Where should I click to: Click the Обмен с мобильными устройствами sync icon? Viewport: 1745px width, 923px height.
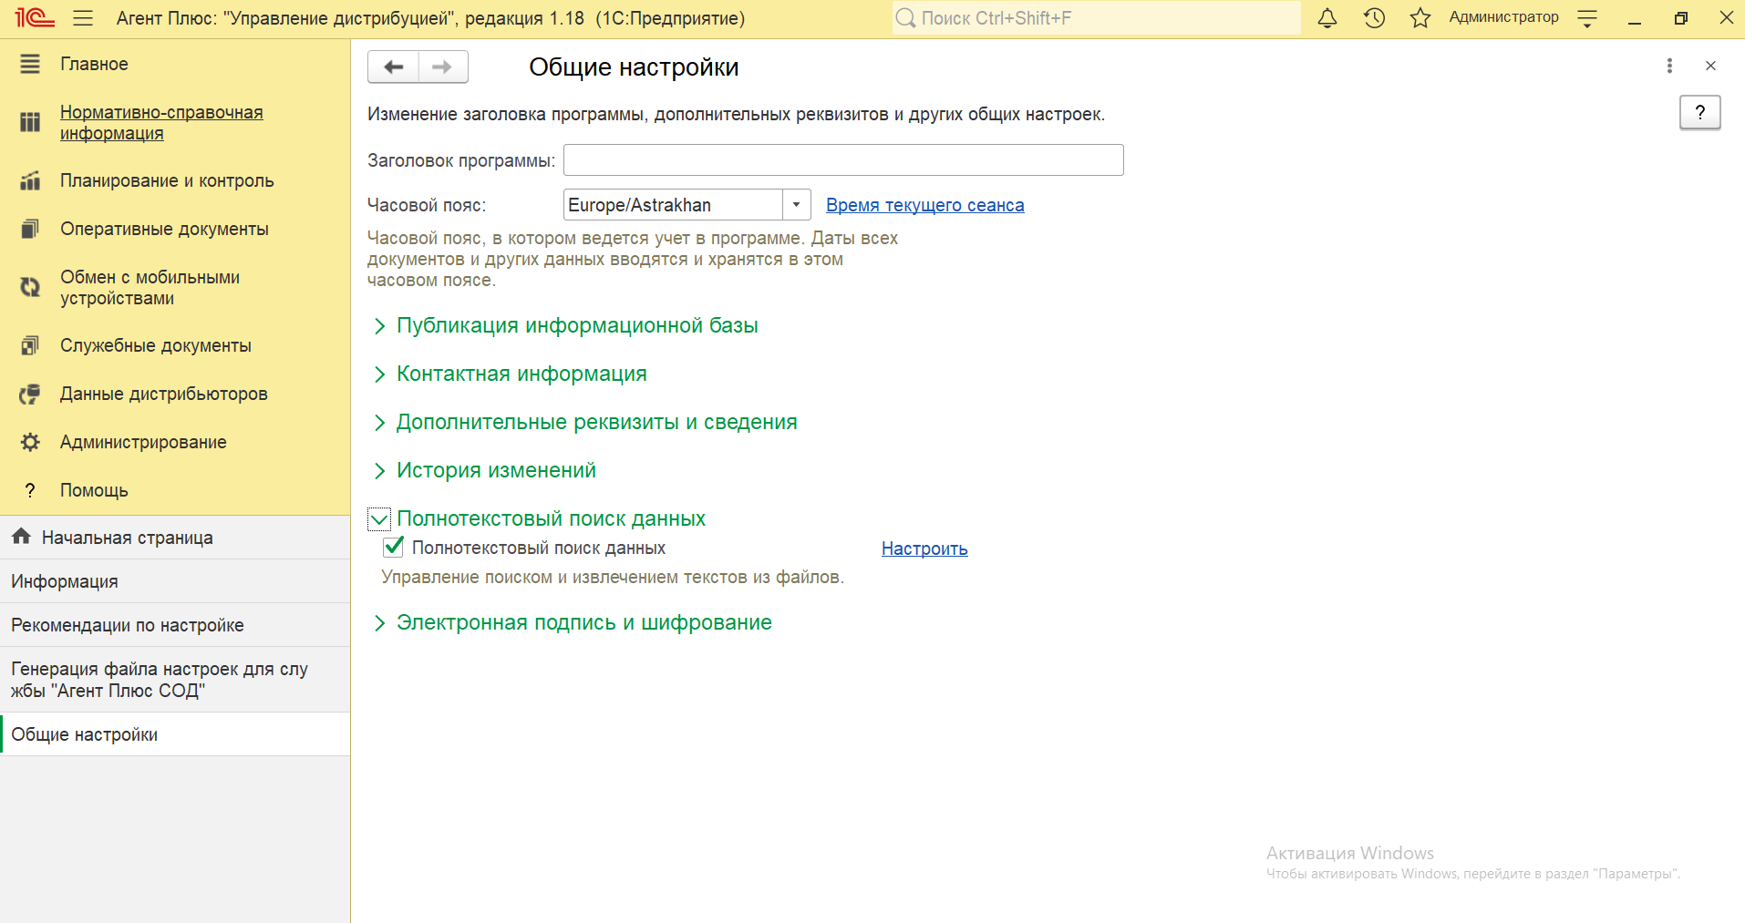point(30,287)
